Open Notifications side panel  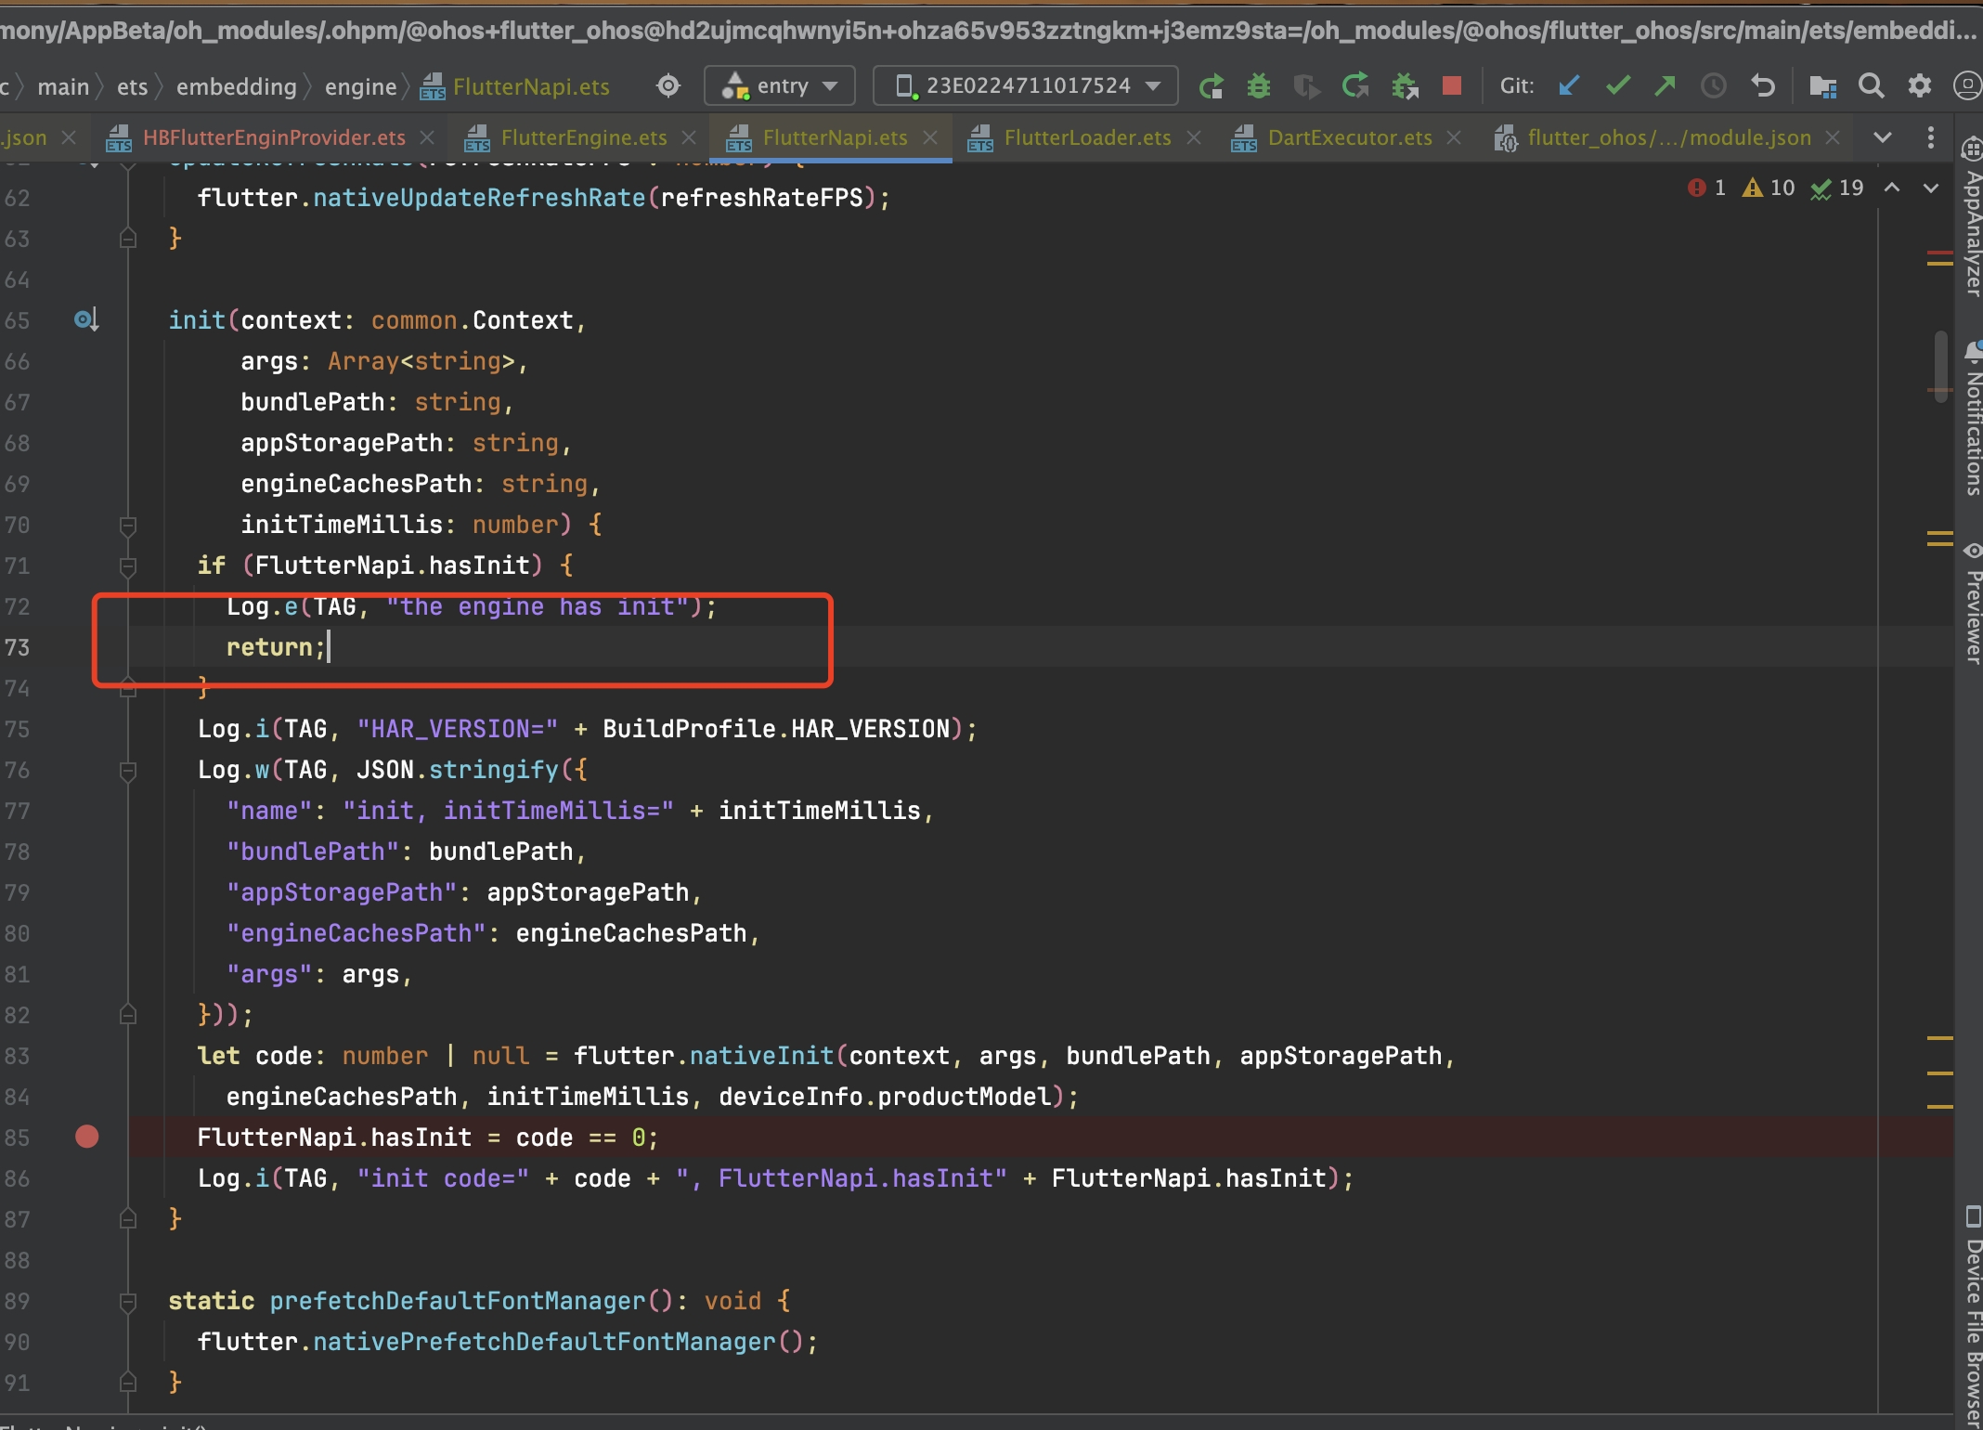pos(1971,418)
